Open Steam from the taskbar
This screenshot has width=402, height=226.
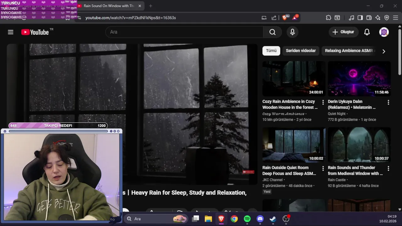pos(273,219)
